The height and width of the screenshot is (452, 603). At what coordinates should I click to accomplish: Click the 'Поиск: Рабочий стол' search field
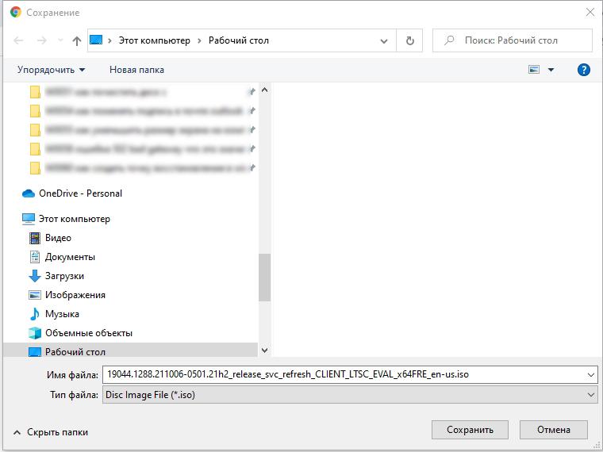point(513,40)
